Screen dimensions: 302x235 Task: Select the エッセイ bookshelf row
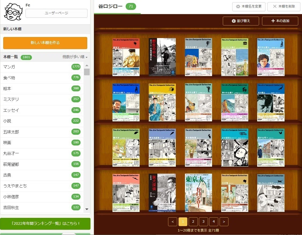[42, 110]
